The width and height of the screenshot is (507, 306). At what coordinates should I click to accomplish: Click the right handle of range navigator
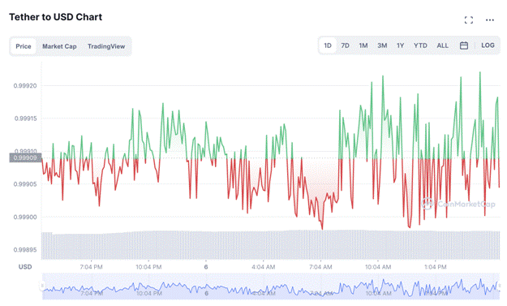click(500, 286)
